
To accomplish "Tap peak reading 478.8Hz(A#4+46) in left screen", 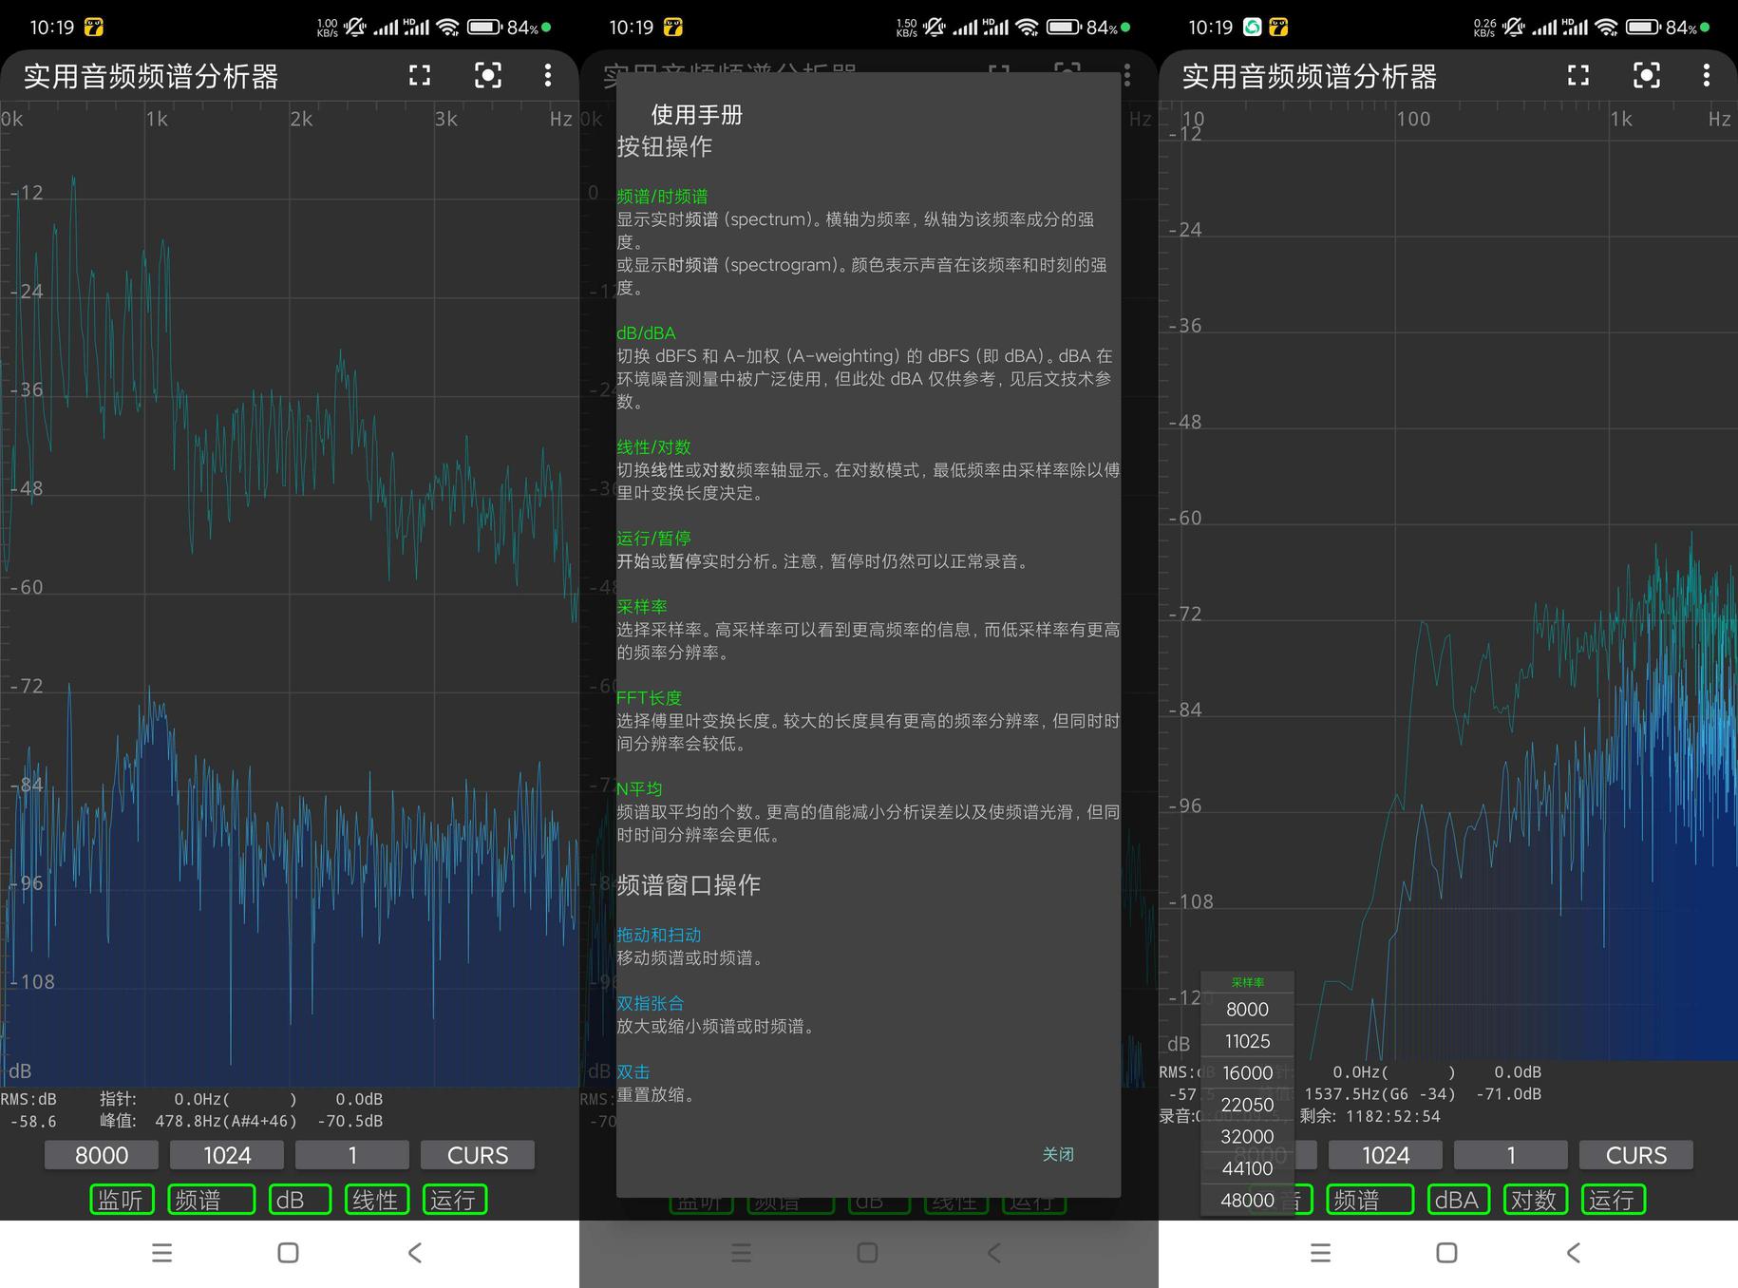I will tap(226, 1121).
